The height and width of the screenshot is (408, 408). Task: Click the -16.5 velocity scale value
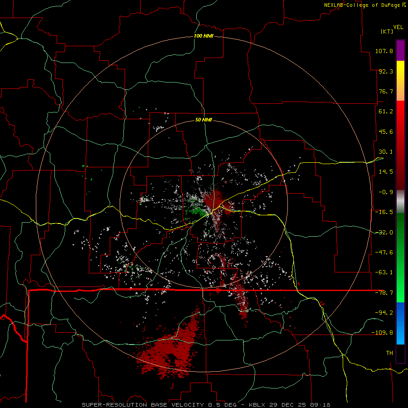point(384,212)
